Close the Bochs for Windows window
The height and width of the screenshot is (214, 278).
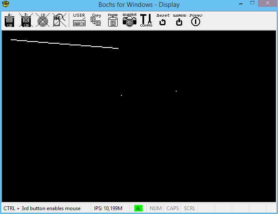[x=268, y=3]
